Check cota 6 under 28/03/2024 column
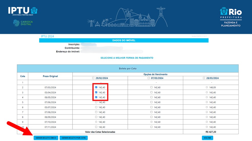The height and width of the screenshot is (141, 252). coord(207,107)
